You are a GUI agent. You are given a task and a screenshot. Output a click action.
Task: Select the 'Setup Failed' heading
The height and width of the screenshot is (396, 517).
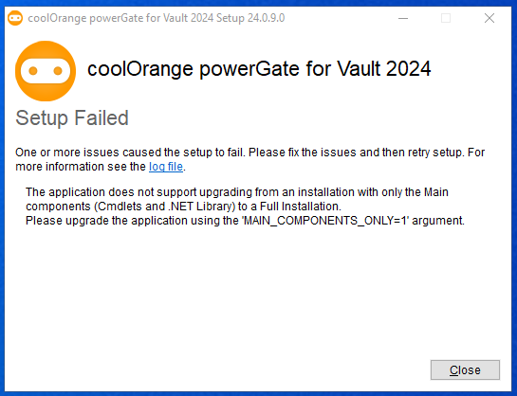[72, 117]
